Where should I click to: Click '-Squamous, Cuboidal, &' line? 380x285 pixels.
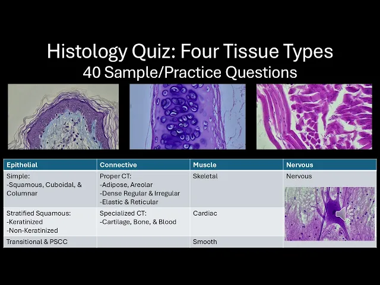(x=44, y=185)
